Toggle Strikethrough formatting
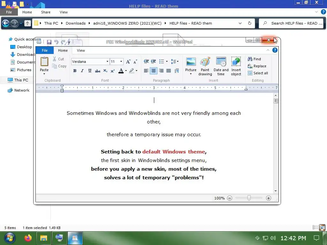 tap(97, 71)
